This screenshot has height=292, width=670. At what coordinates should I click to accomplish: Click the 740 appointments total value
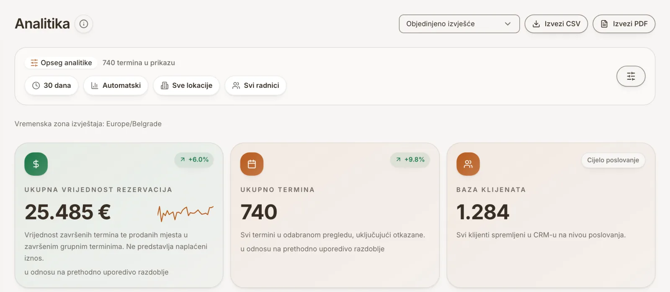coord(259,212)
